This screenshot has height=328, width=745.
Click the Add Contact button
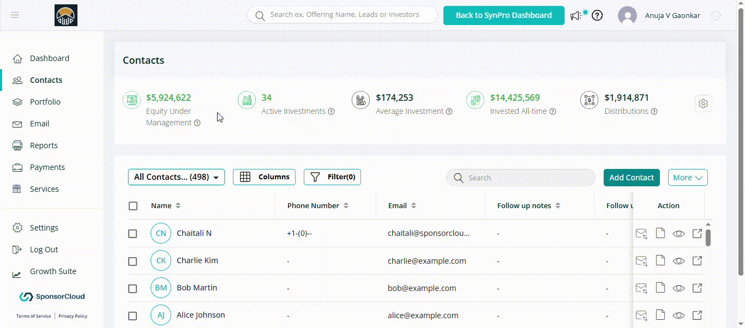[631, 178]
